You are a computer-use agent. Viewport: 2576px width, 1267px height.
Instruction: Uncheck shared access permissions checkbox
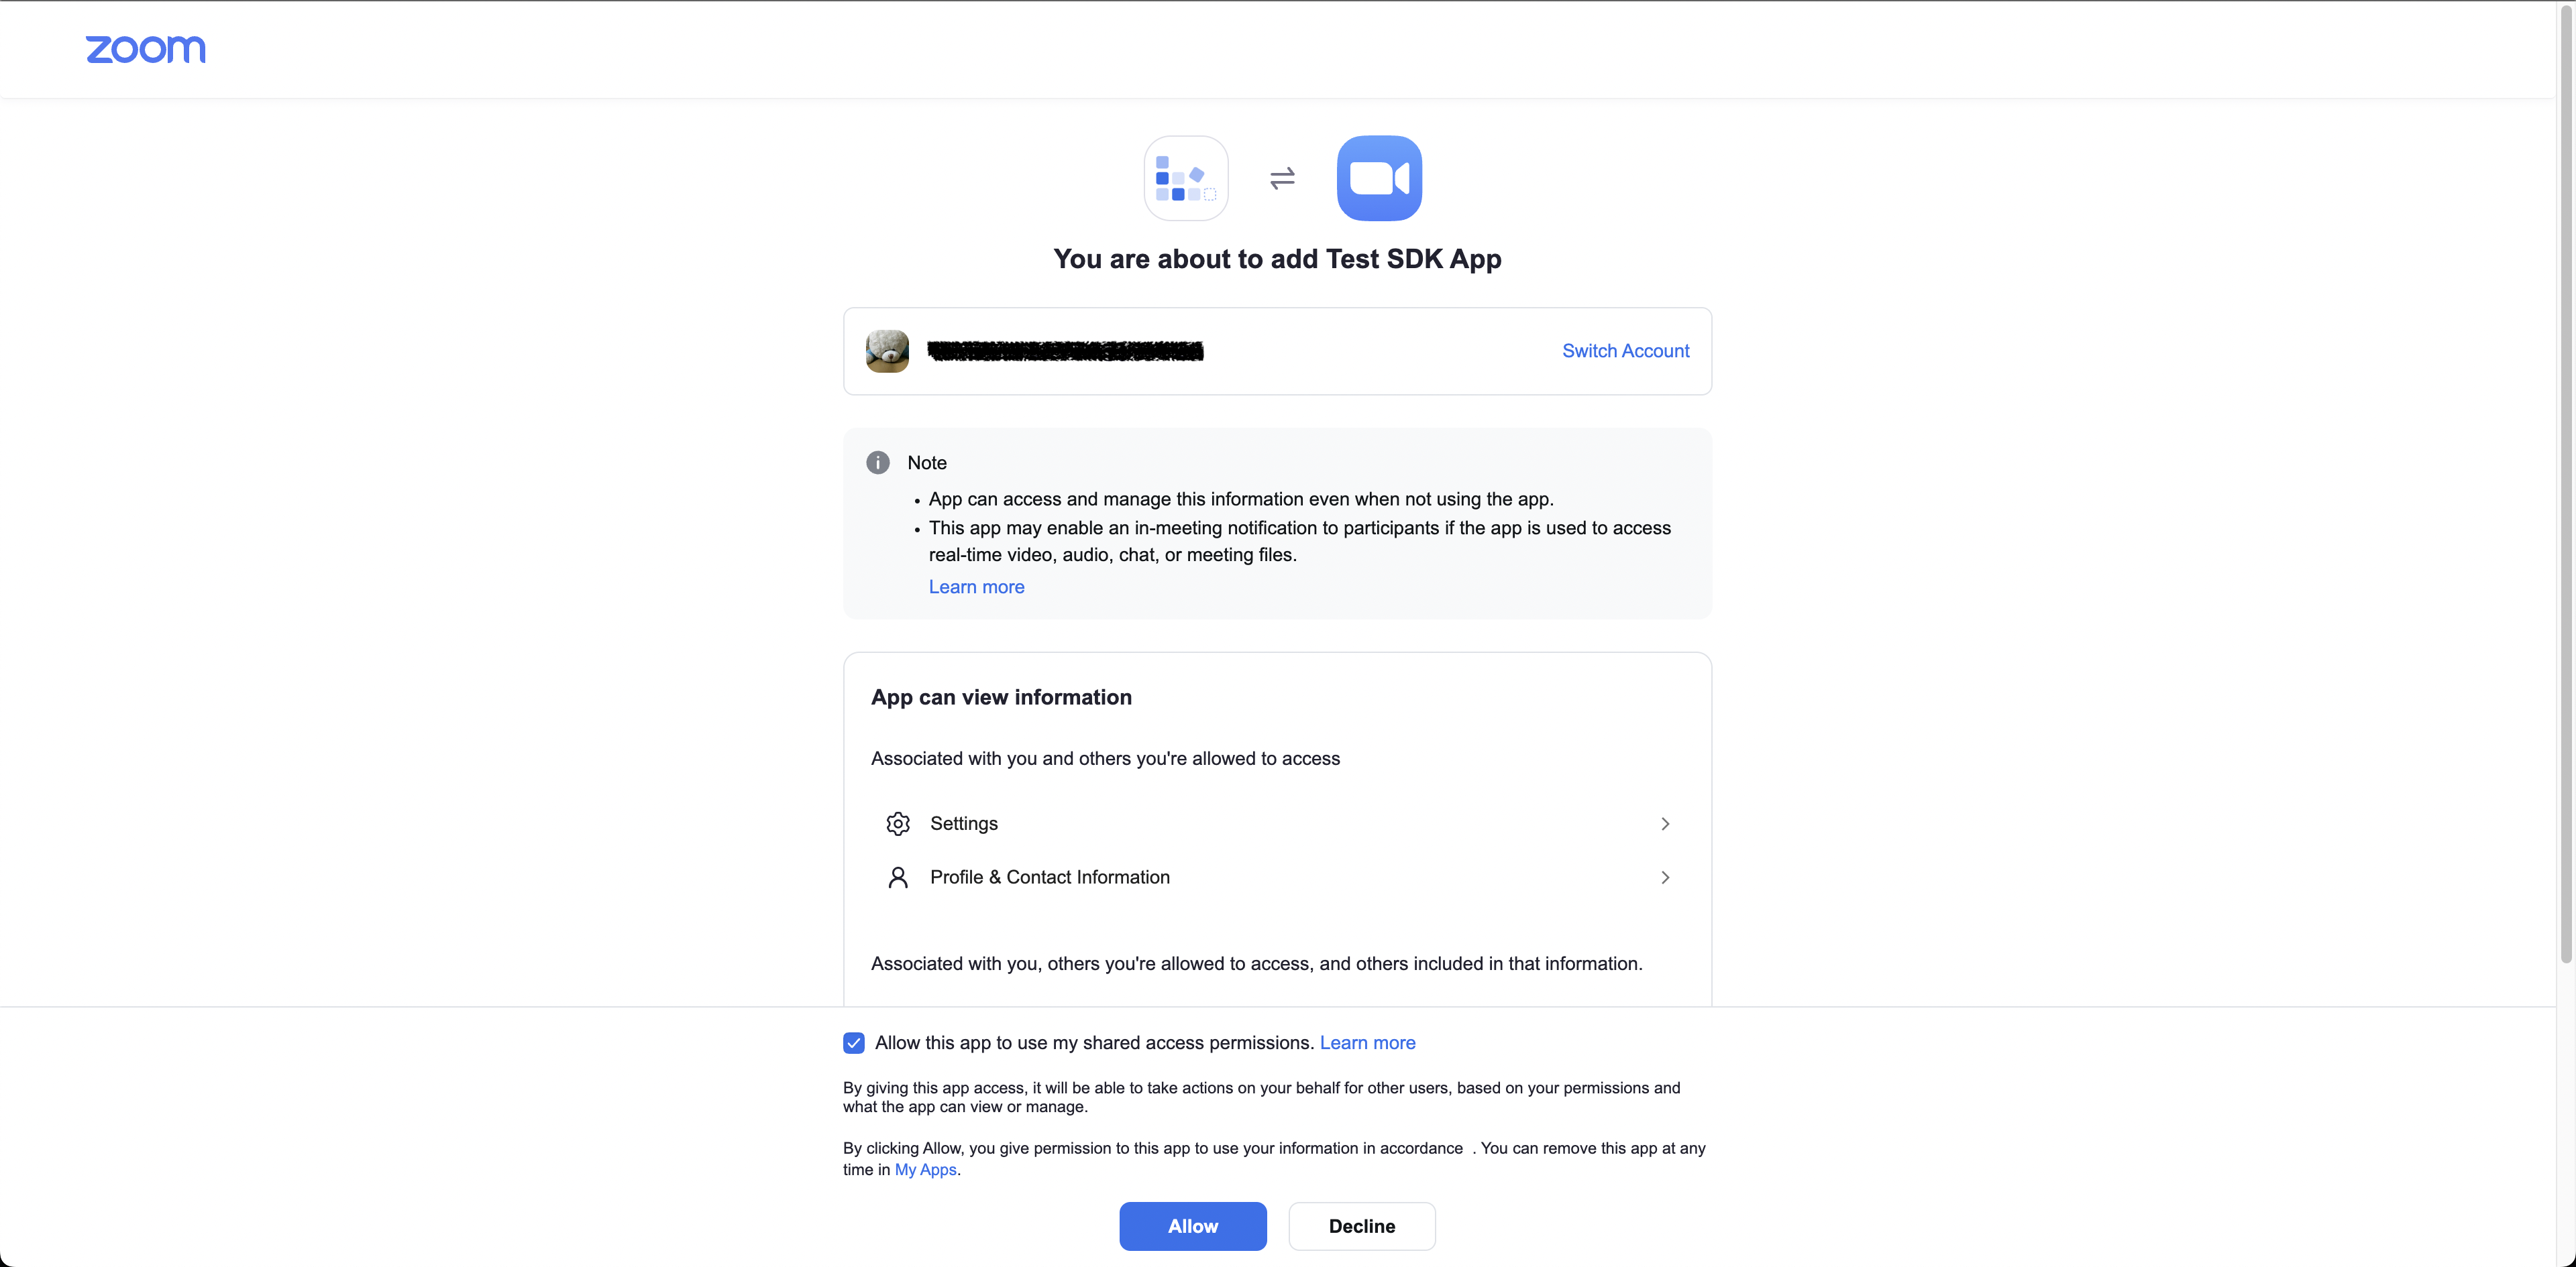coord(854,1042)
